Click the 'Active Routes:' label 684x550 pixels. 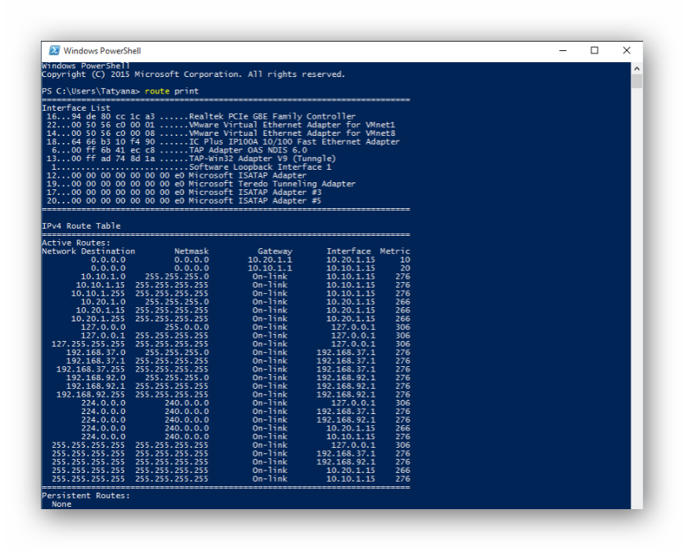tap(76, 243)
